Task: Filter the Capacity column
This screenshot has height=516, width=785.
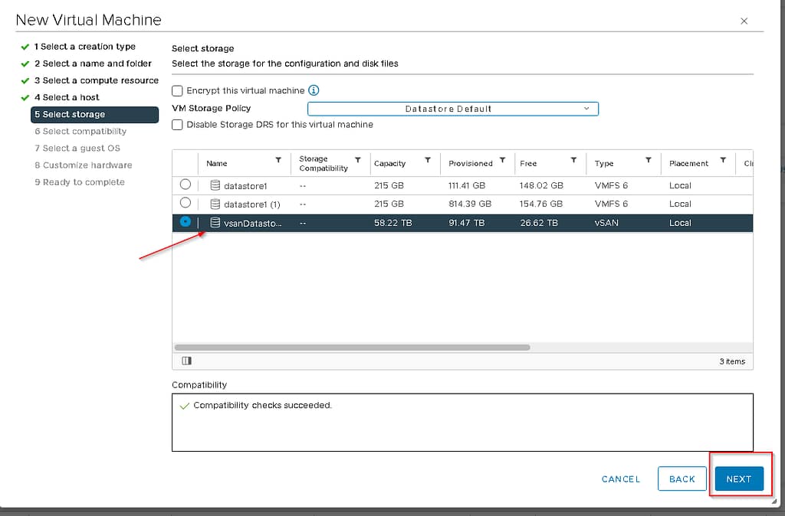Action: [427, 160]
